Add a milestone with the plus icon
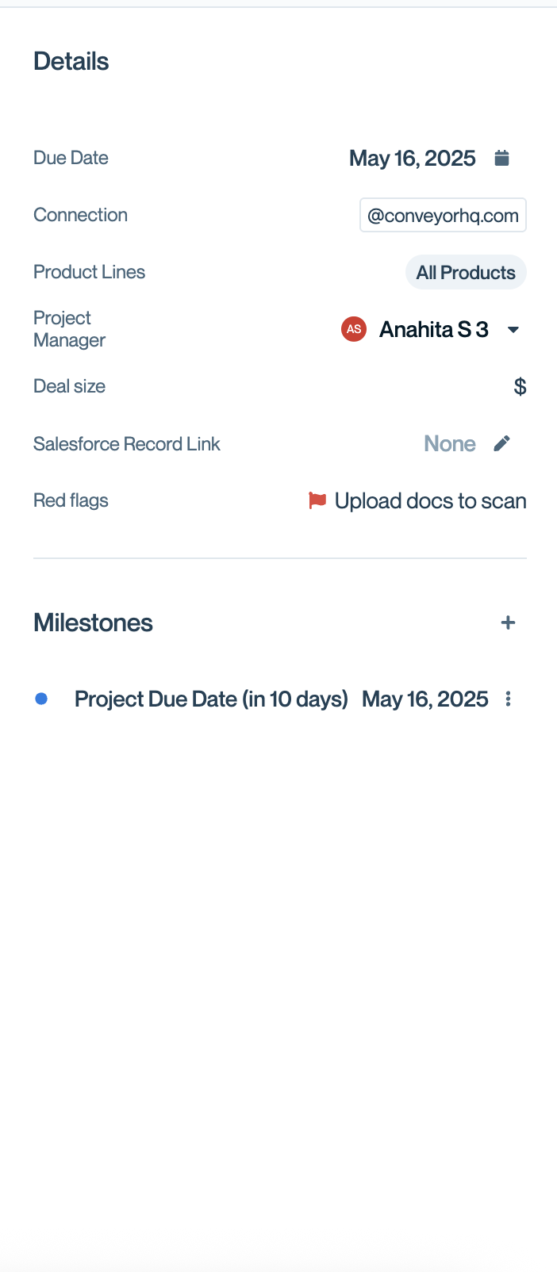 click(x=509, y=623)
